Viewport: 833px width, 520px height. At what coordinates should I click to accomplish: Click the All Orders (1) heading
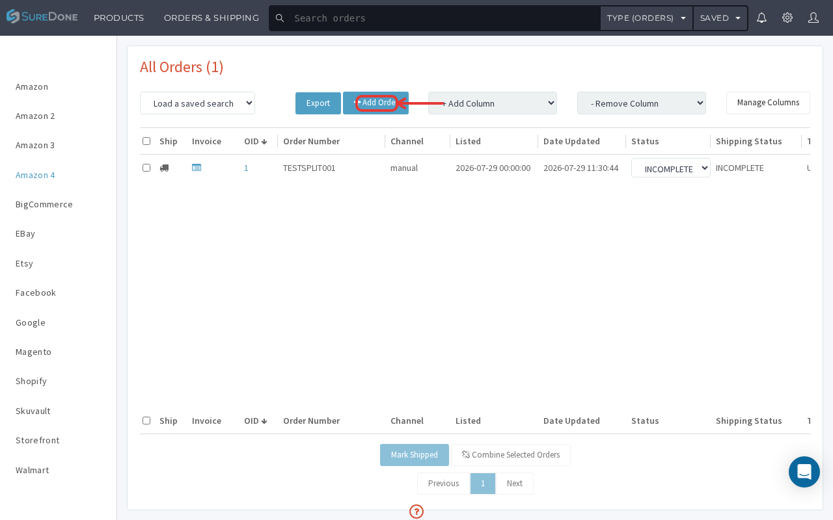tap(182, 67)
